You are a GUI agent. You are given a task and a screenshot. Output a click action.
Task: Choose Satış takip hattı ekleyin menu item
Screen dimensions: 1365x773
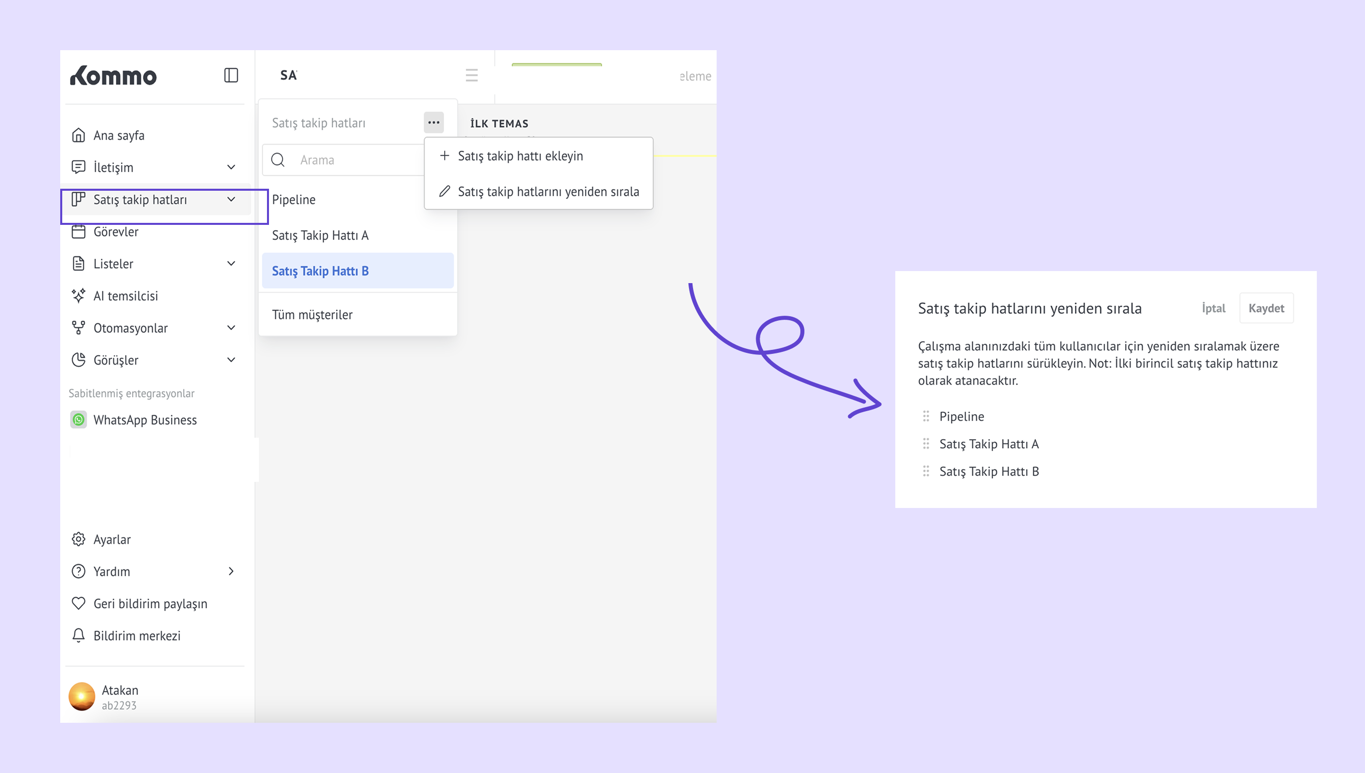[x=520, y=156]
